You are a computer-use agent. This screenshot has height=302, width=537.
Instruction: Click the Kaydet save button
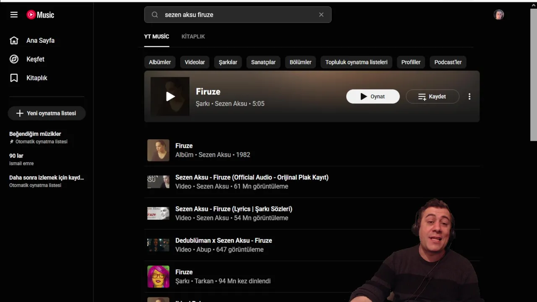[433, 96]
